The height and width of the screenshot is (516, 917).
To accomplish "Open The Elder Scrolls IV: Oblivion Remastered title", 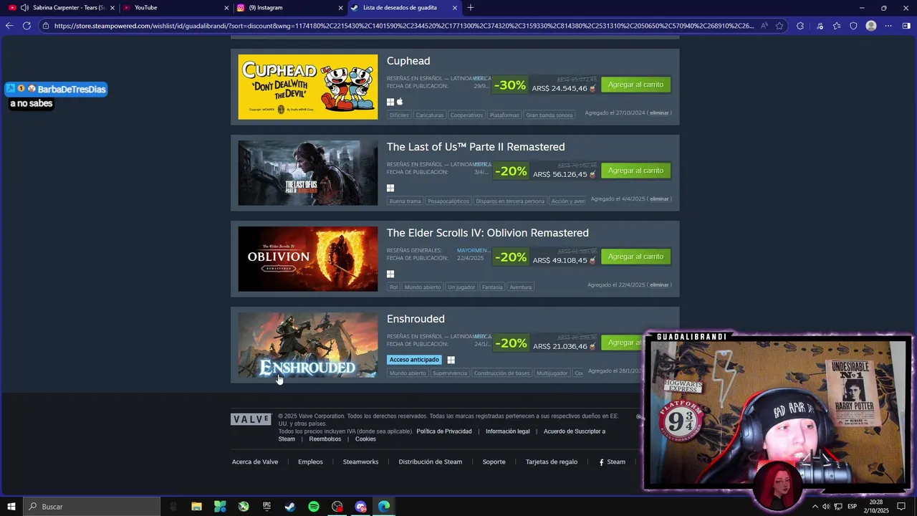I will [x=488, y=233].
